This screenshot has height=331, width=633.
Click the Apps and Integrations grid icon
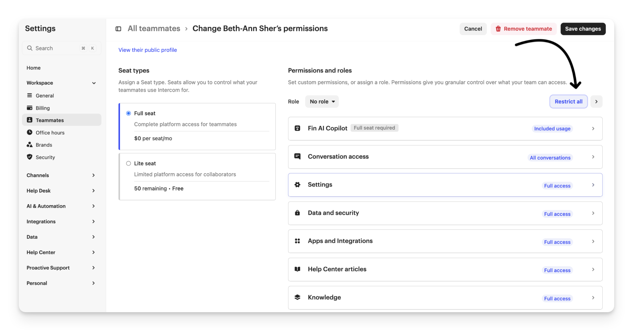point(297,241)
